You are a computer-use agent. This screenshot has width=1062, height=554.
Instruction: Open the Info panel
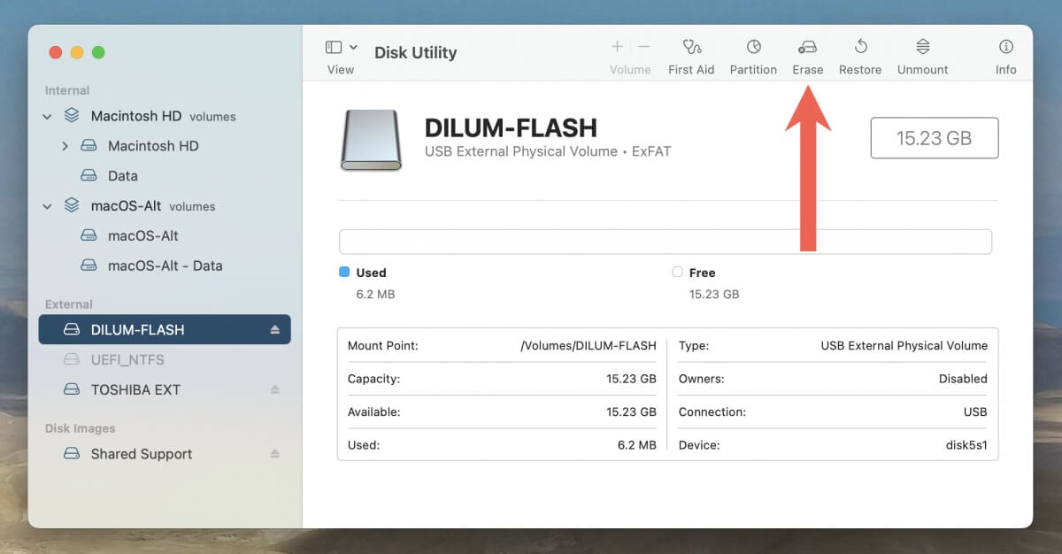point(1005,47)
